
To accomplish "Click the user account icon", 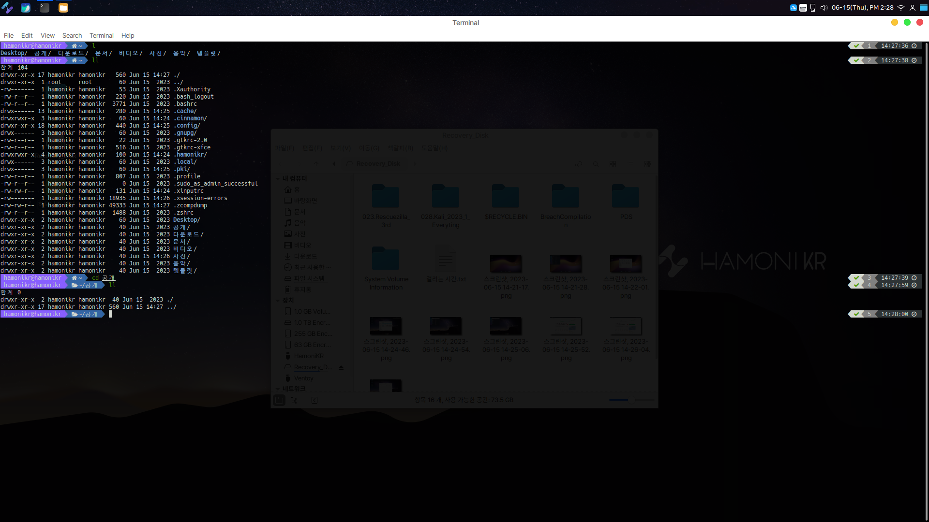I will tap(913, 8).
